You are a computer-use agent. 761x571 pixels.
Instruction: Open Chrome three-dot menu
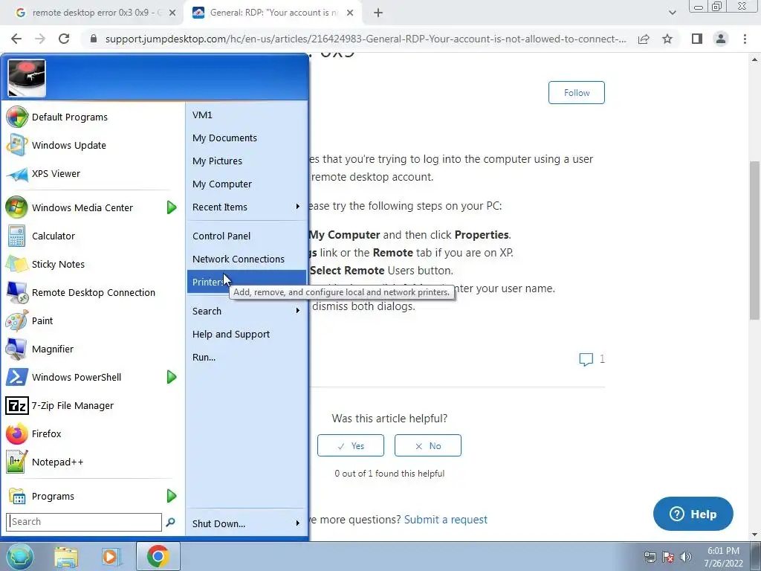[745, 39]
